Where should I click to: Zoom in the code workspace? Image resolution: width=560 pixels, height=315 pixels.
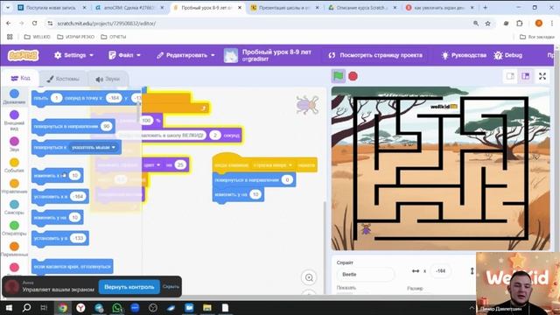pos(309,277)
